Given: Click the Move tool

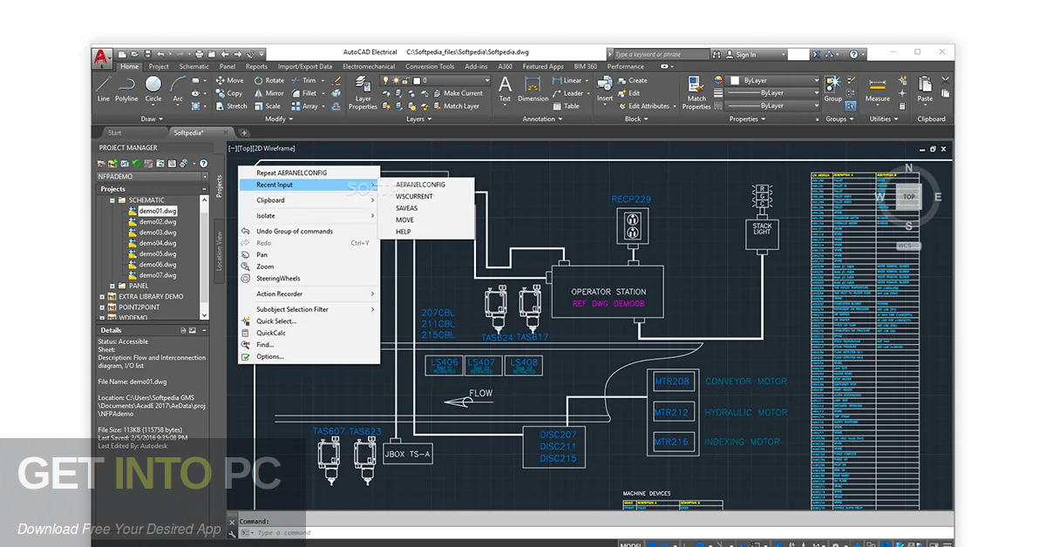Looking at the screenshot, I should [229, 80].
